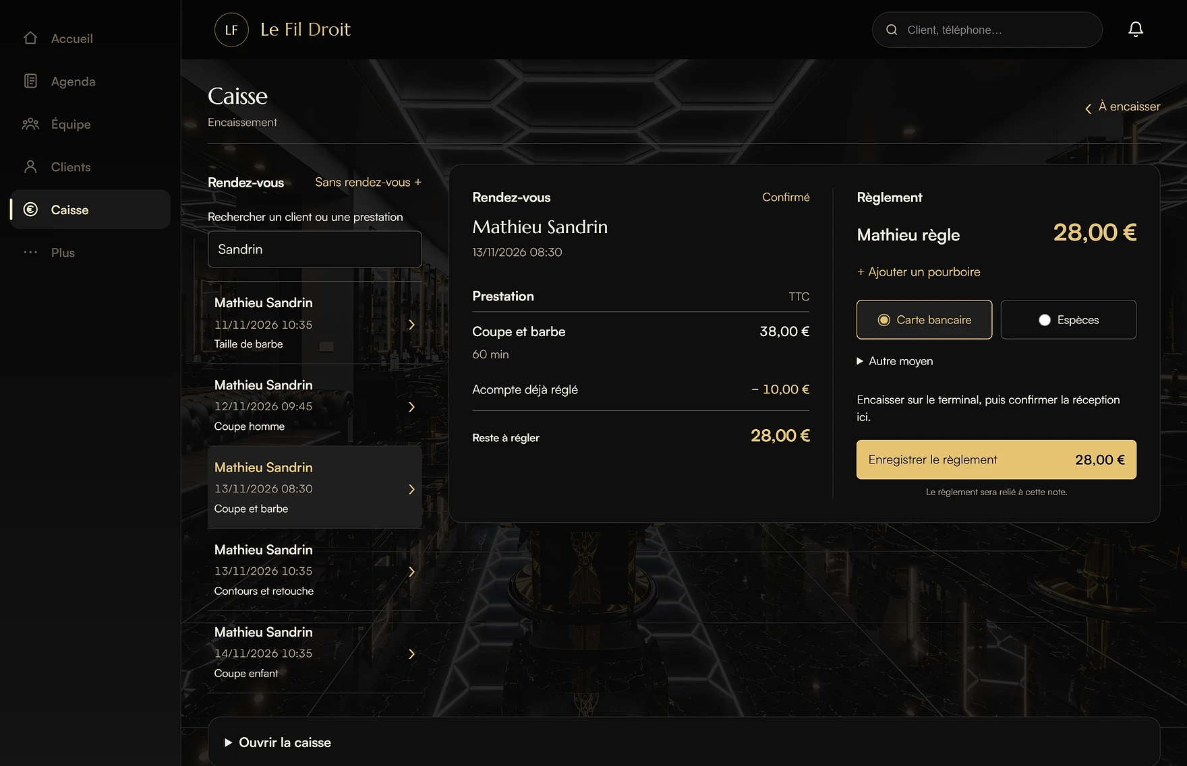Viewport: 1187px width, 766px height.
Task: Click the search magnifier icon
Action: point(892,30)
